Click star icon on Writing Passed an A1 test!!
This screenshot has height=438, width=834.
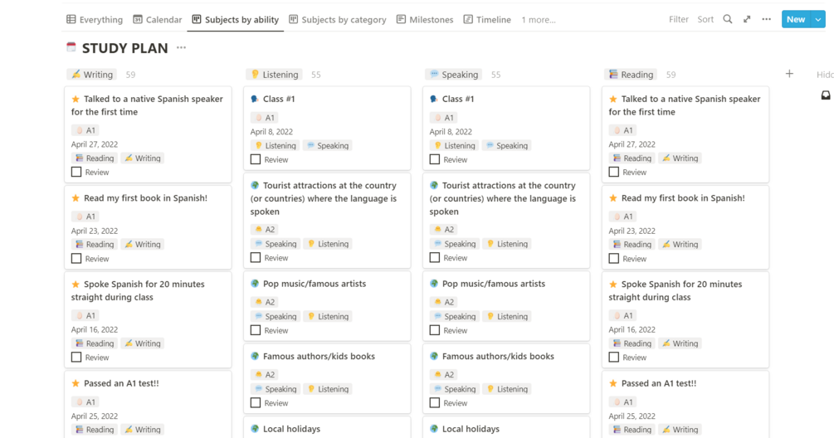coord(76,383)
